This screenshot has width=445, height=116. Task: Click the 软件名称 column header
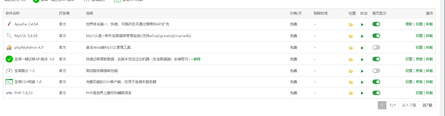[13, 13]
